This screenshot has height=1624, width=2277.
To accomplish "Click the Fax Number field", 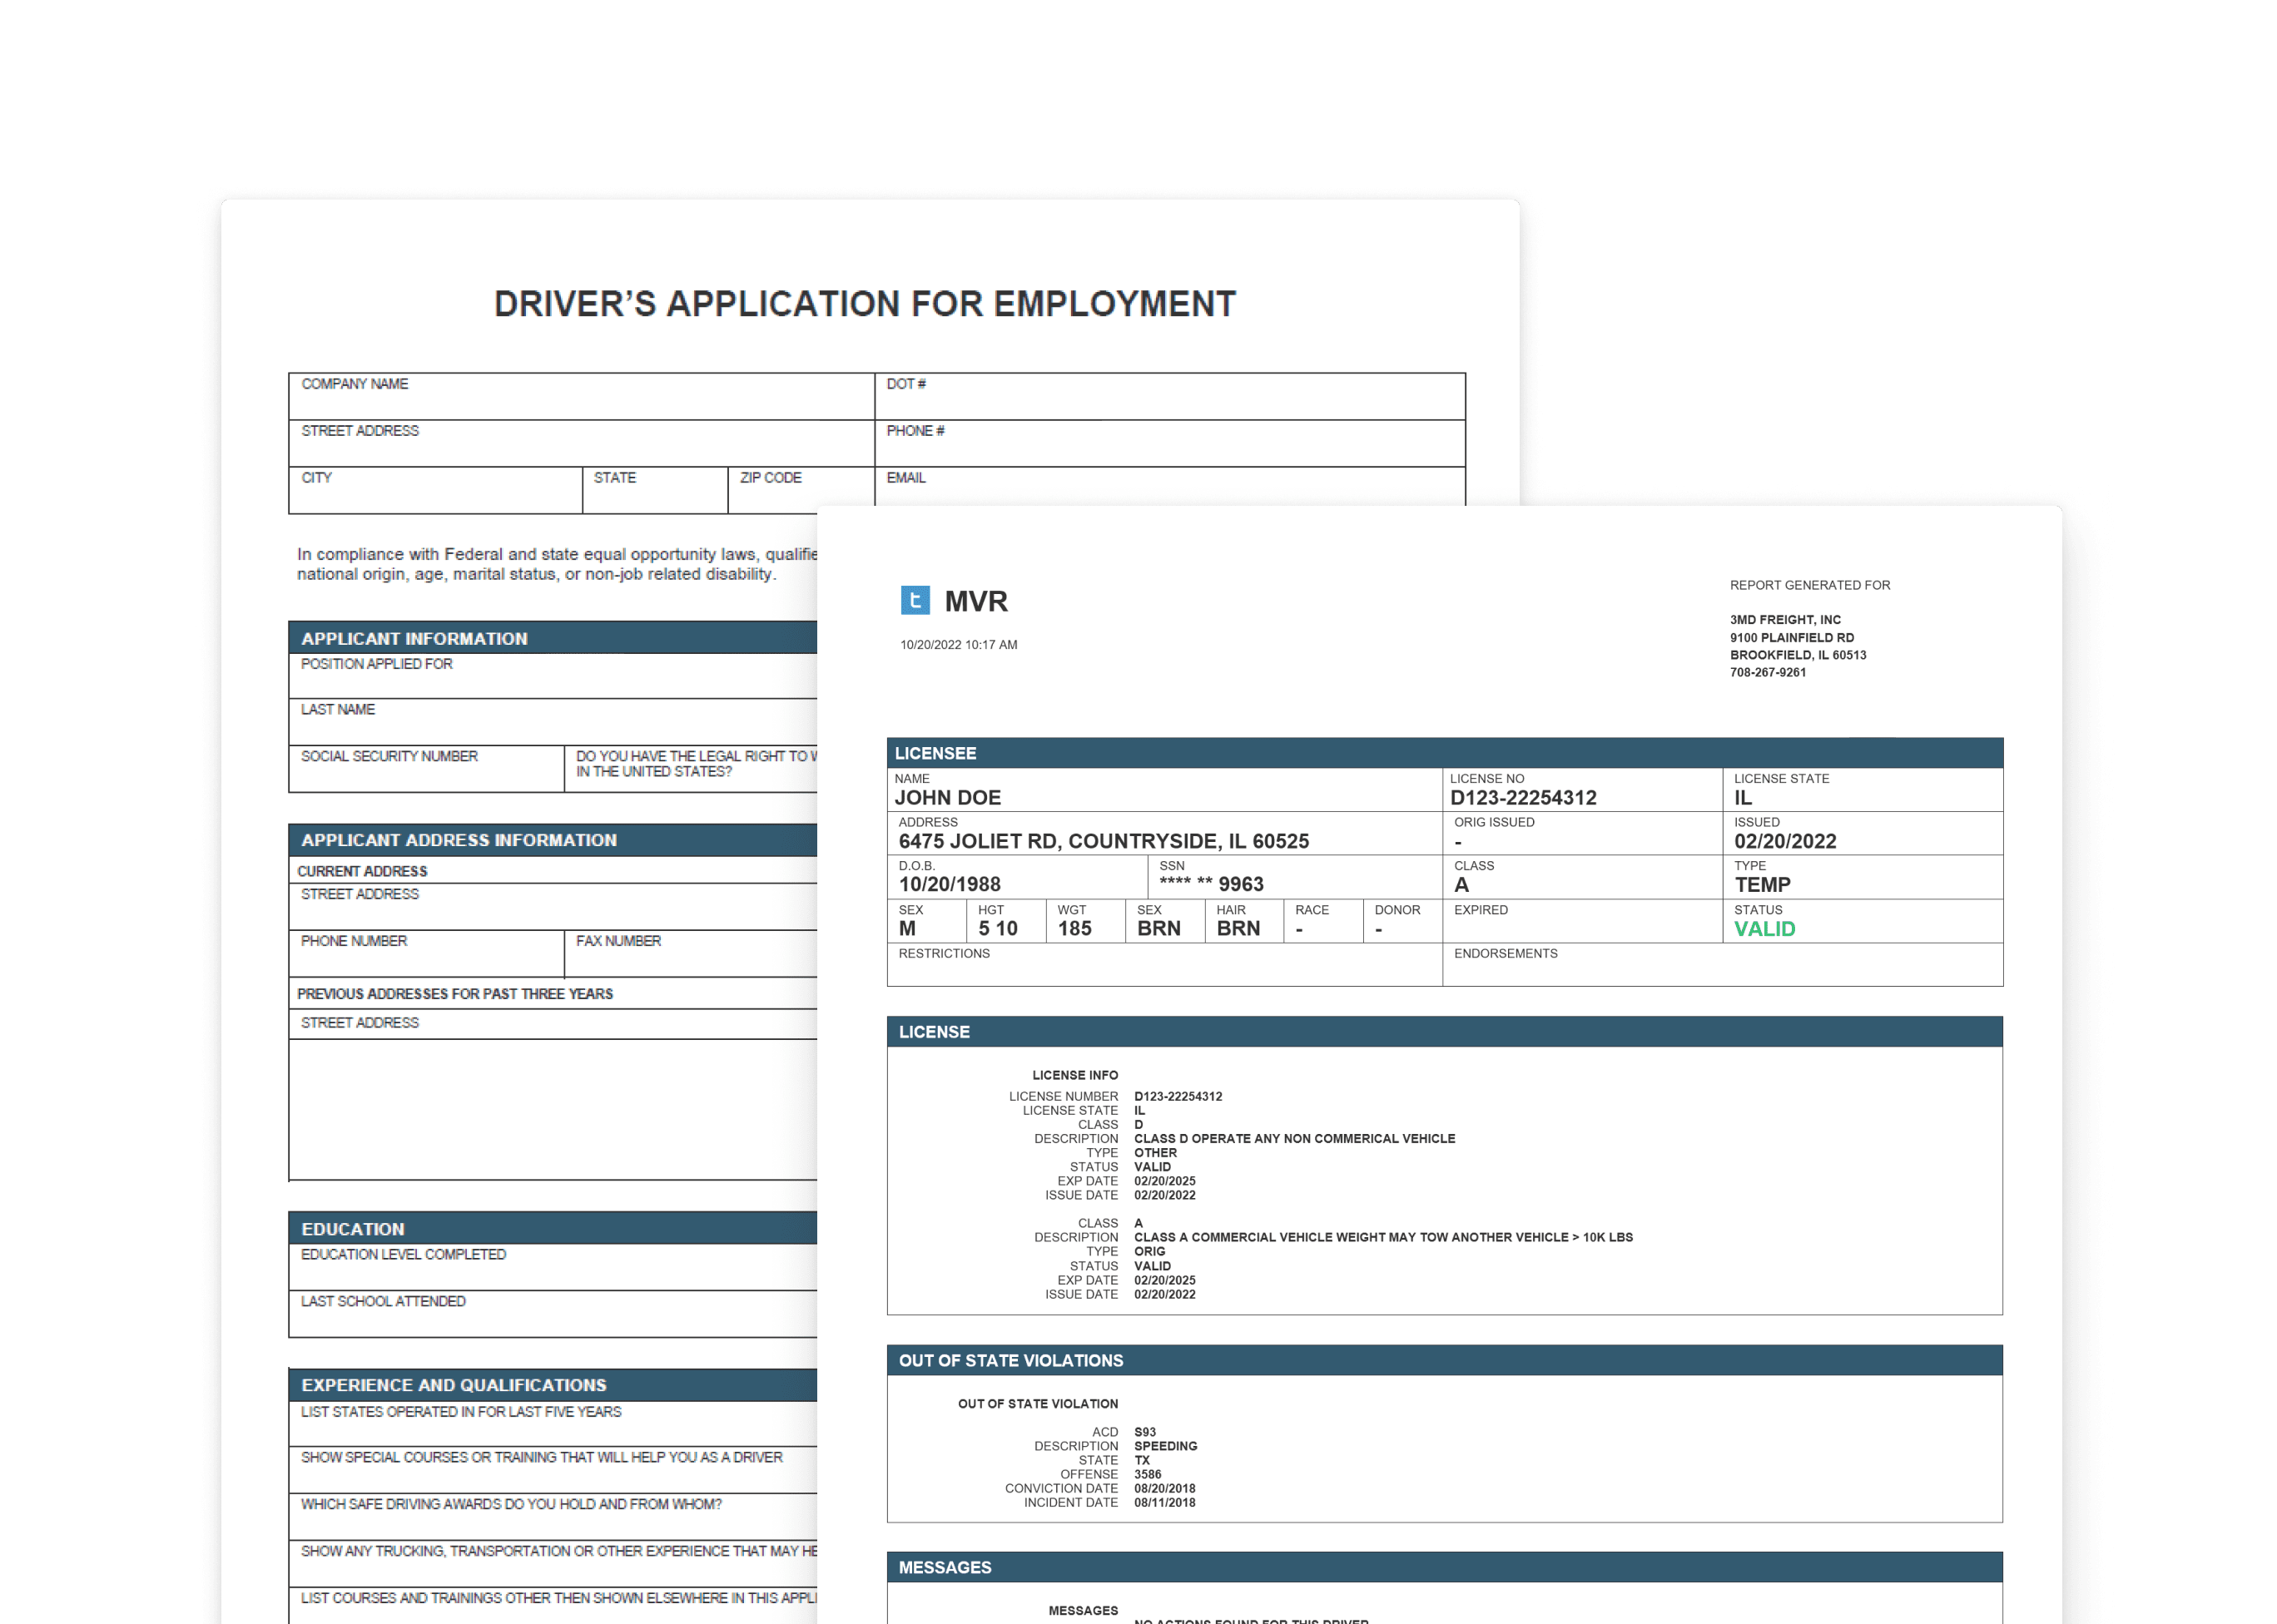I will (x=692, y=954).
